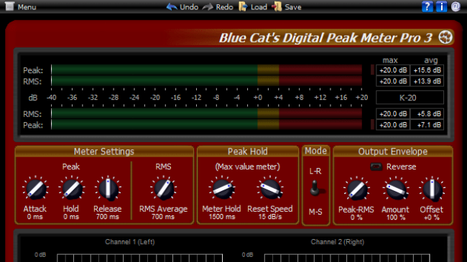Click the top Peak clip indicator light
Image resolution: width=467 pixels, height=262 pixels.
click(372, 70)
